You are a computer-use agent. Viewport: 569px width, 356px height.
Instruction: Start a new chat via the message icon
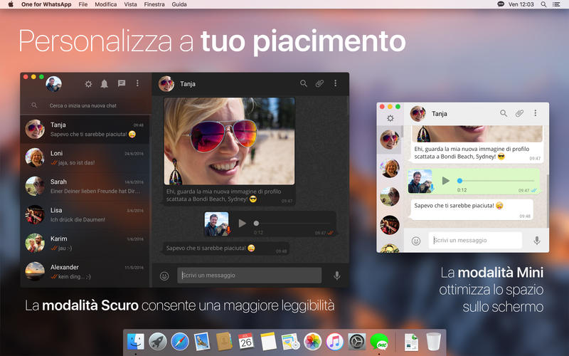click(x=122, y=83)
